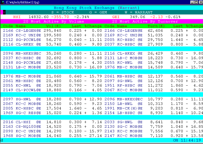The height and width of the screenshot is (144, 203).
Task: Click the GEI index label
Action: (116, 17)
